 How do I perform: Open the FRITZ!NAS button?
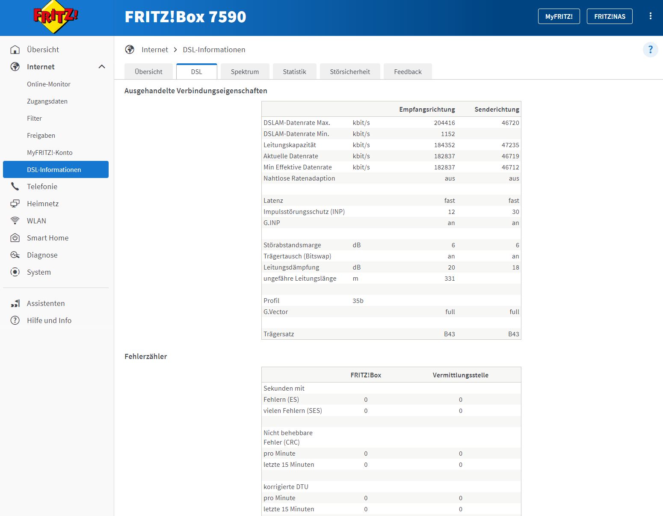tap(610, 16)
